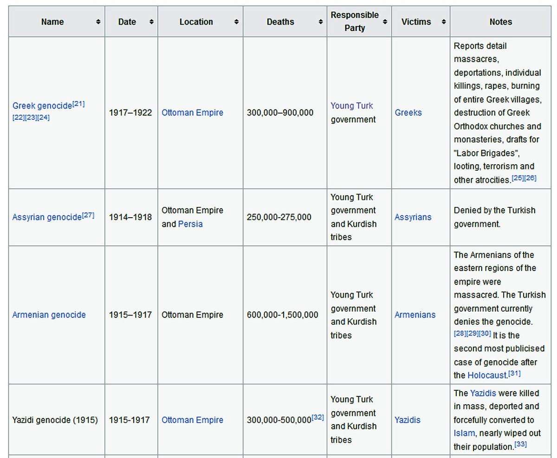The height and width of the screenshot is (458, 557).
Task: Click the Deaths column header text
Action: (280, 22)
